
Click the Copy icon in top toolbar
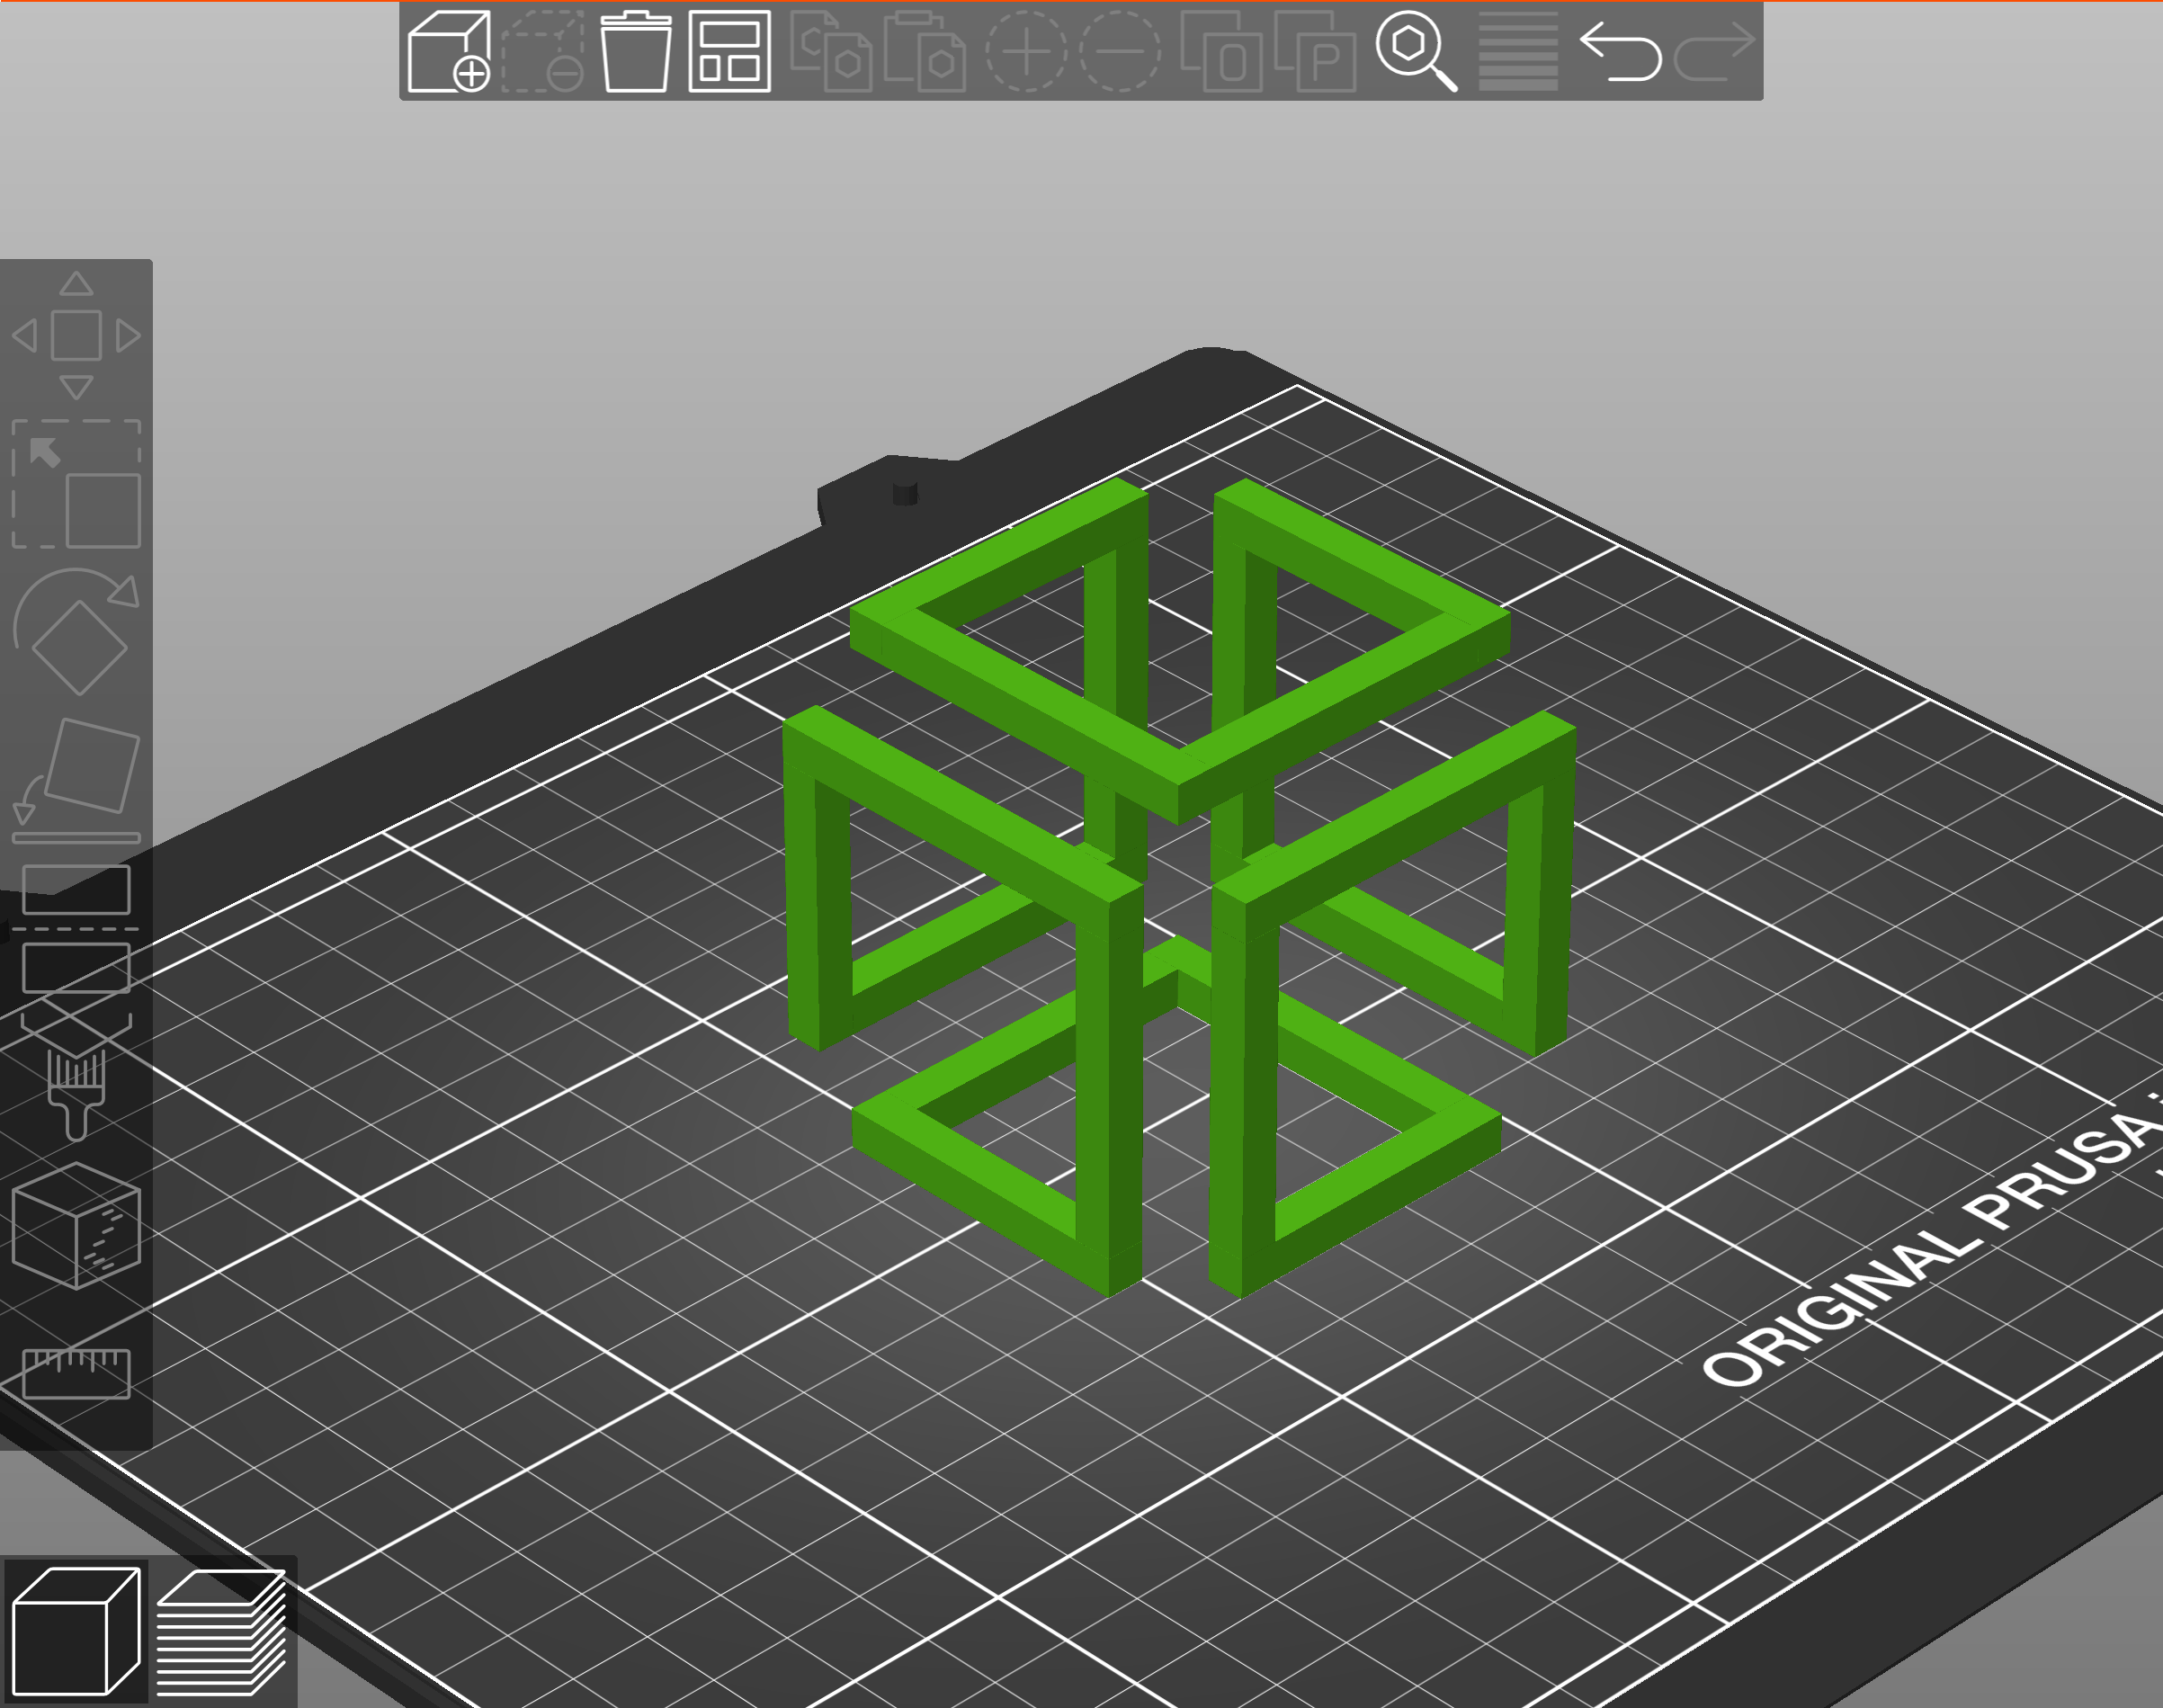(831, 51)
